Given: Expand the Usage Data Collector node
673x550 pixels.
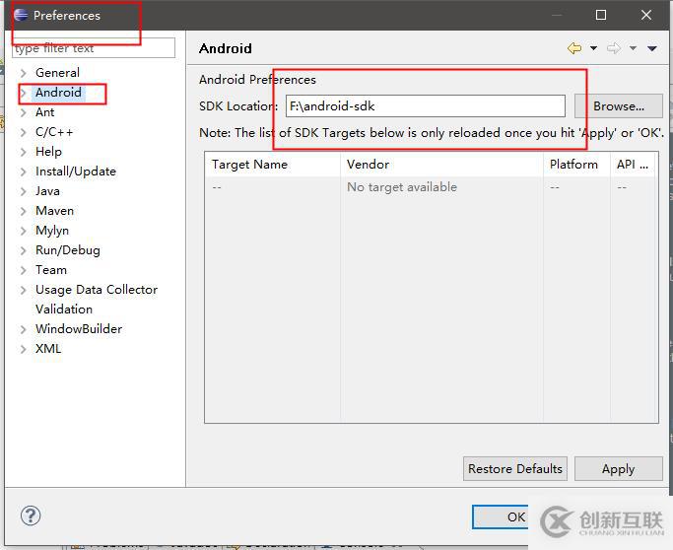Looking at the screenshot, I should coord(24,290).
